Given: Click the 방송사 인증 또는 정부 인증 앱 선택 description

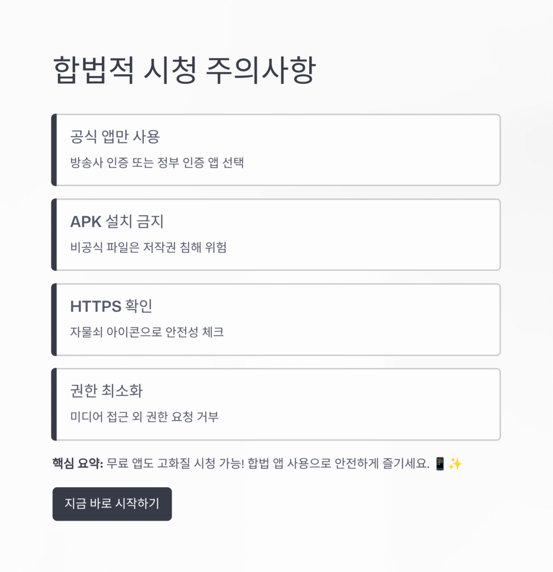Looking at the screenshot, I should pyautogui.click(x=157, y=163).
